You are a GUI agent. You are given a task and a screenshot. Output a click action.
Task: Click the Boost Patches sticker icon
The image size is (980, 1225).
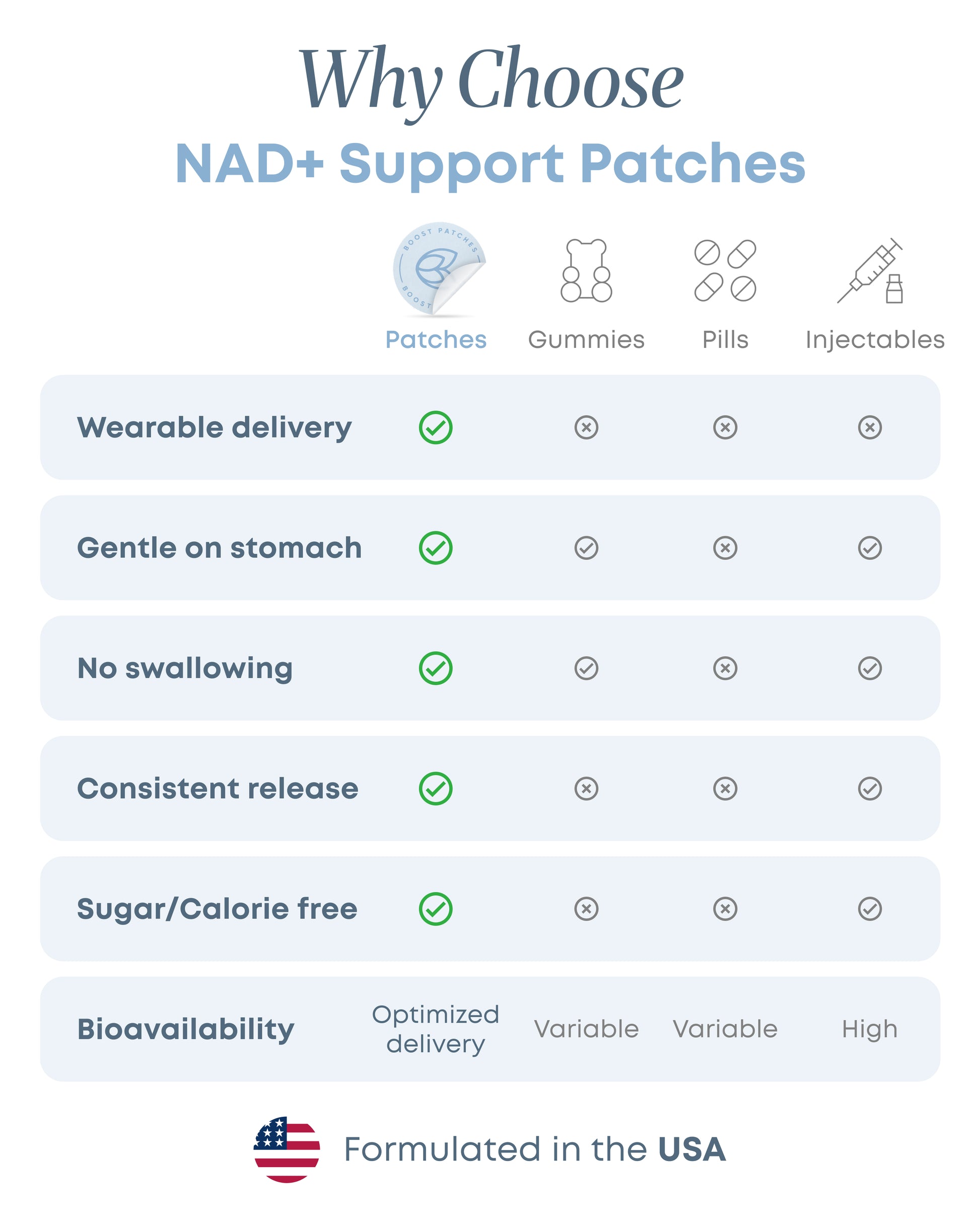pos(438,269)
